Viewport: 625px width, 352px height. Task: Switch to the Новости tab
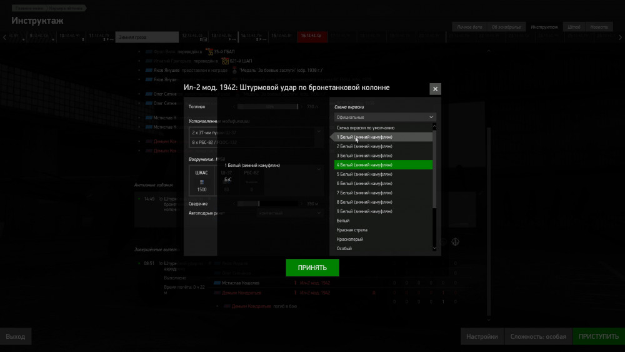pyautogui.click(x=599, y=27)
